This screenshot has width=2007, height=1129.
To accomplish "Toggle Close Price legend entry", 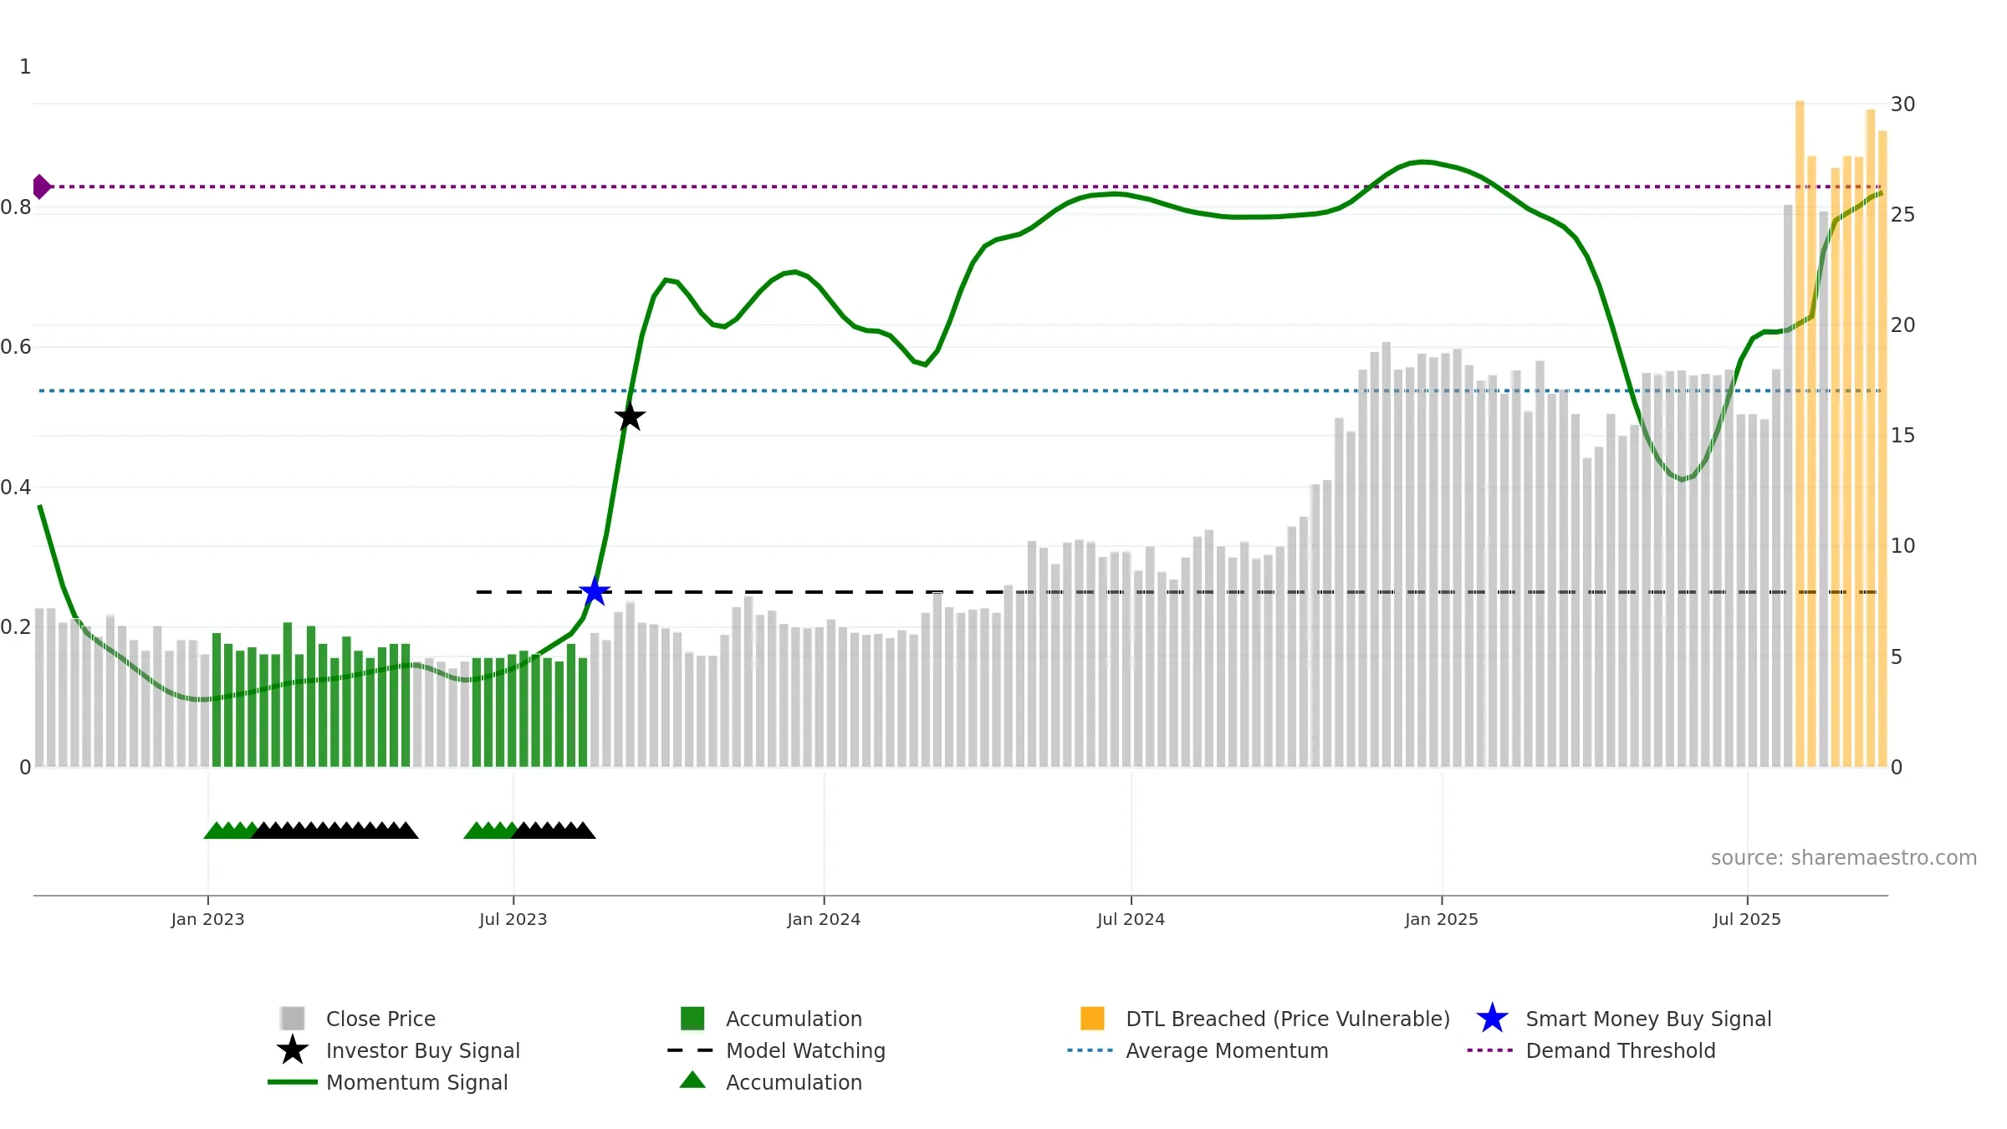I will [x=358, y=1019].
